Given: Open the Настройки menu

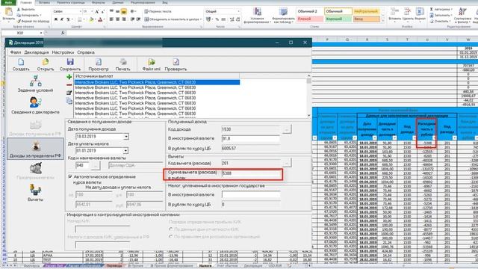Looking at the screenshot, I should point(63,52).
